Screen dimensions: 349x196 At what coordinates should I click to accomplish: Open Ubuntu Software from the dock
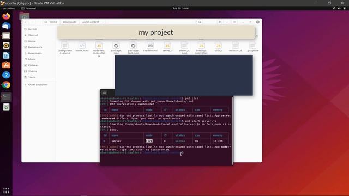pos(6,65)
